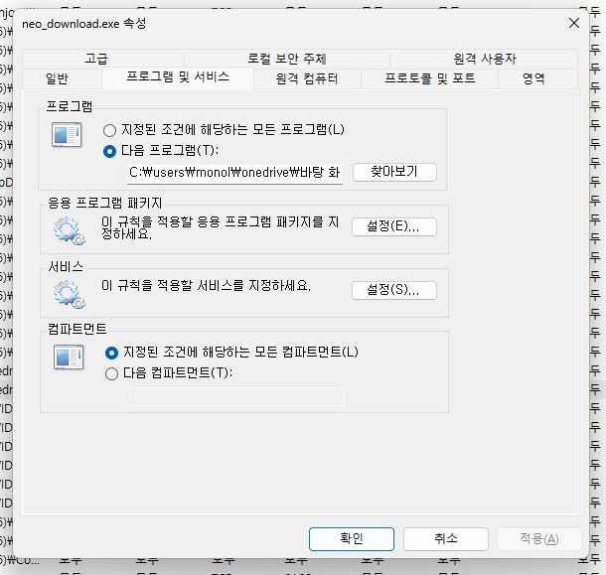Screen dimensions: 606x575
Task: Open application package 설정(E) button
Action: point(393,226)
